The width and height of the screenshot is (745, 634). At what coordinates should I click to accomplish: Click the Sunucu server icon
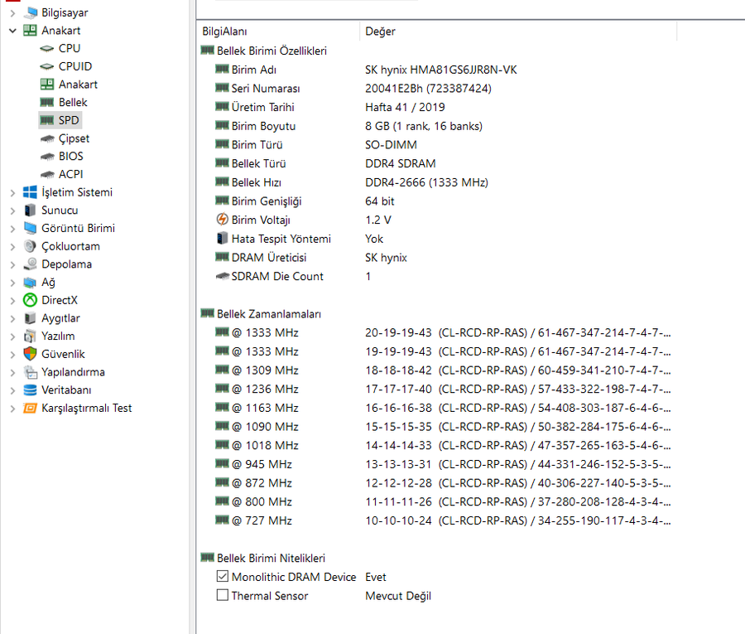coord(30,211)
